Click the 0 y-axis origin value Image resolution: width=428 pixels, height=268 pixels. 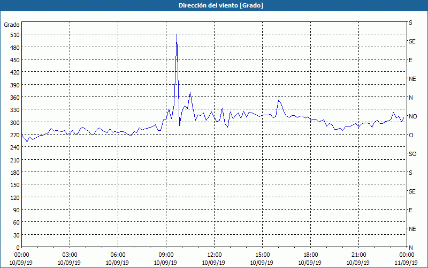point(18,248)
